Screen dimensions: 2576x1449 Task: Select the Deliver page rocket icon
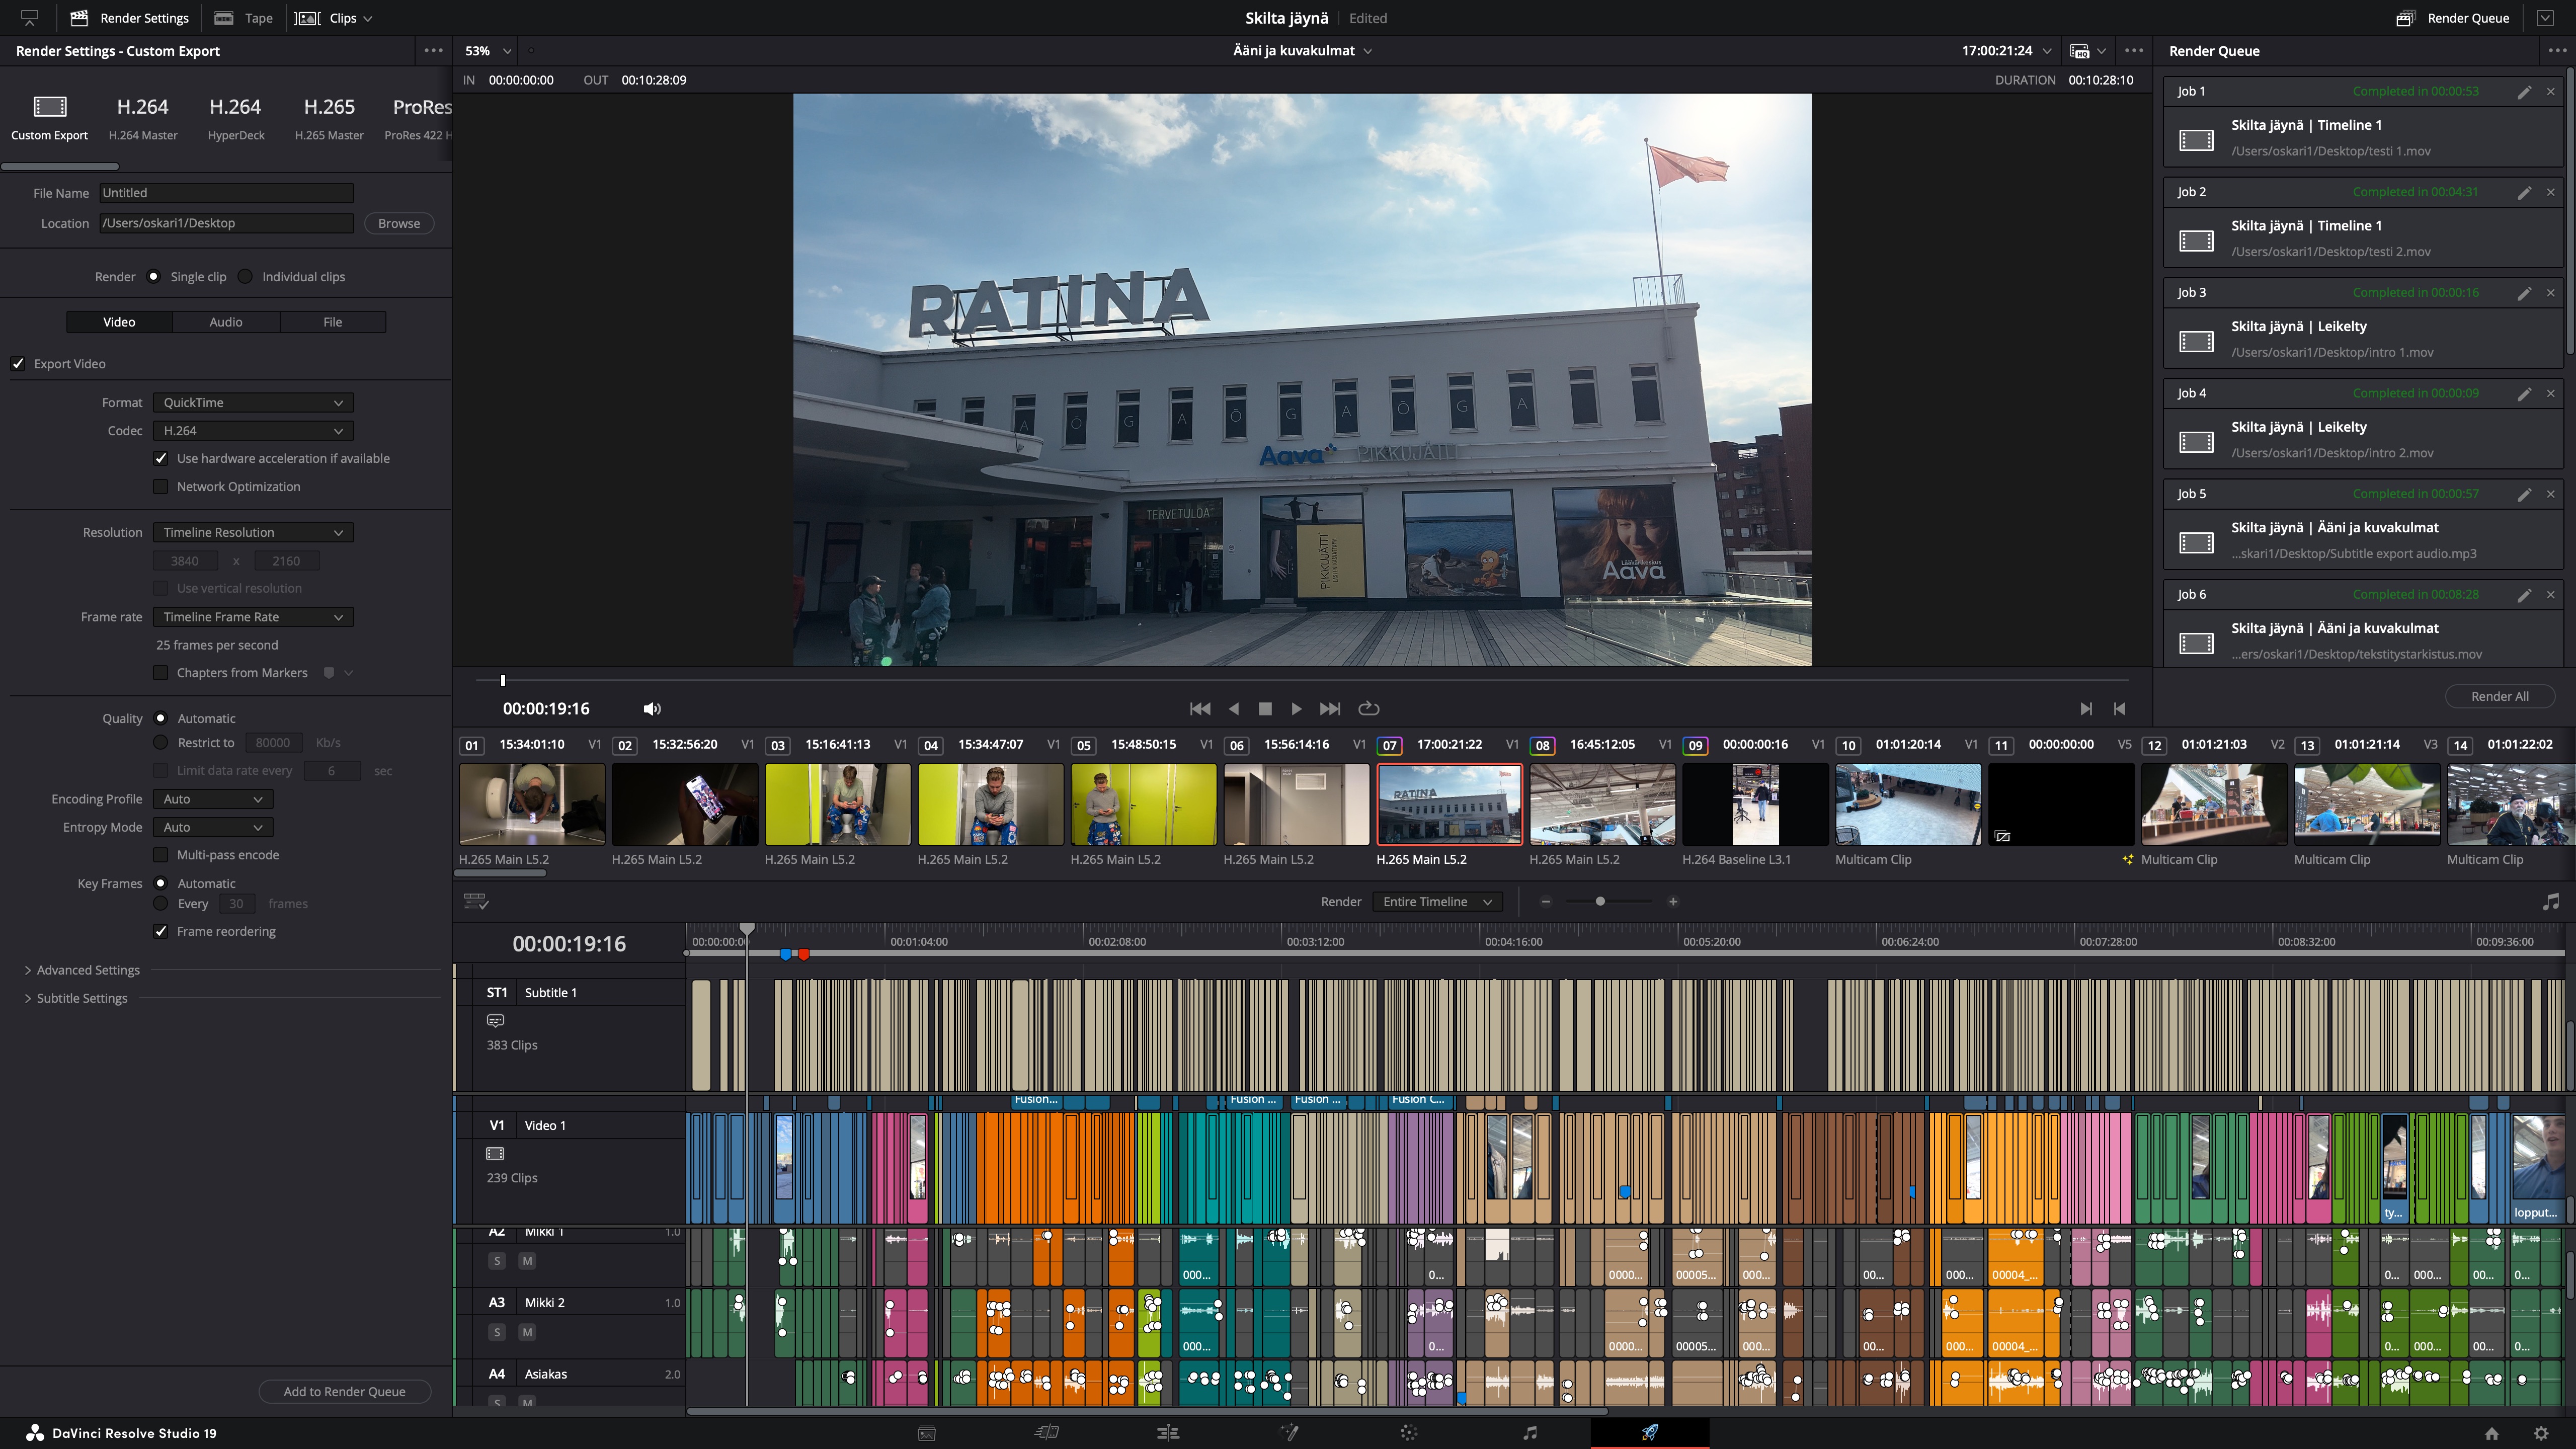click(x=1650, y=1433)
